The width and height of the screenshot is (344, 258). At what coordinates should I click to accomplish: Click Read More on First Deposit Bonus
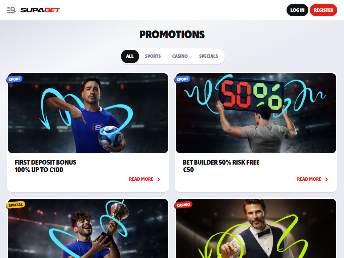coord(141,179)
